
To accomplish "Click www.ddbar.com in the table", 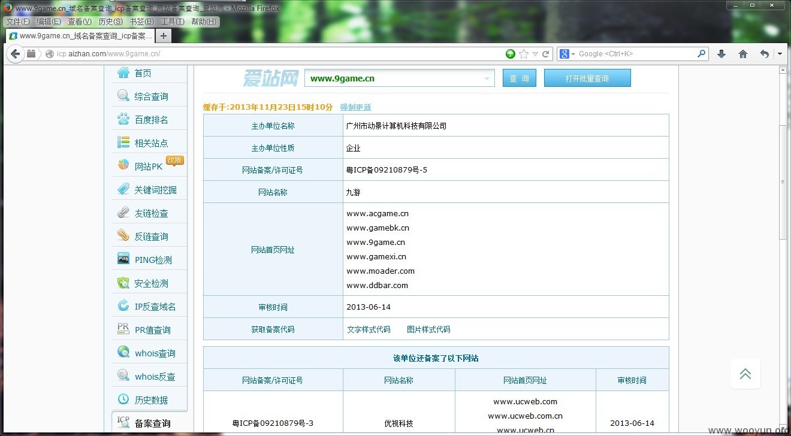I will pos(377,286).
